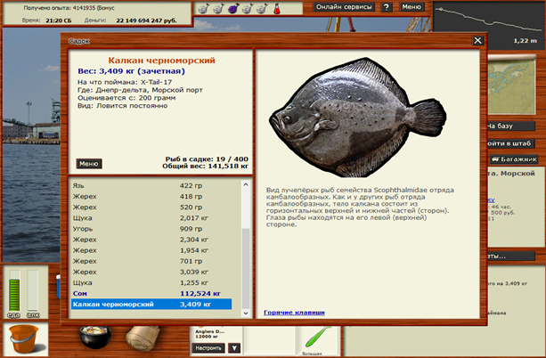Open dropdown arrow next to Настроить
546x358 pixels.
click(234, 348)
